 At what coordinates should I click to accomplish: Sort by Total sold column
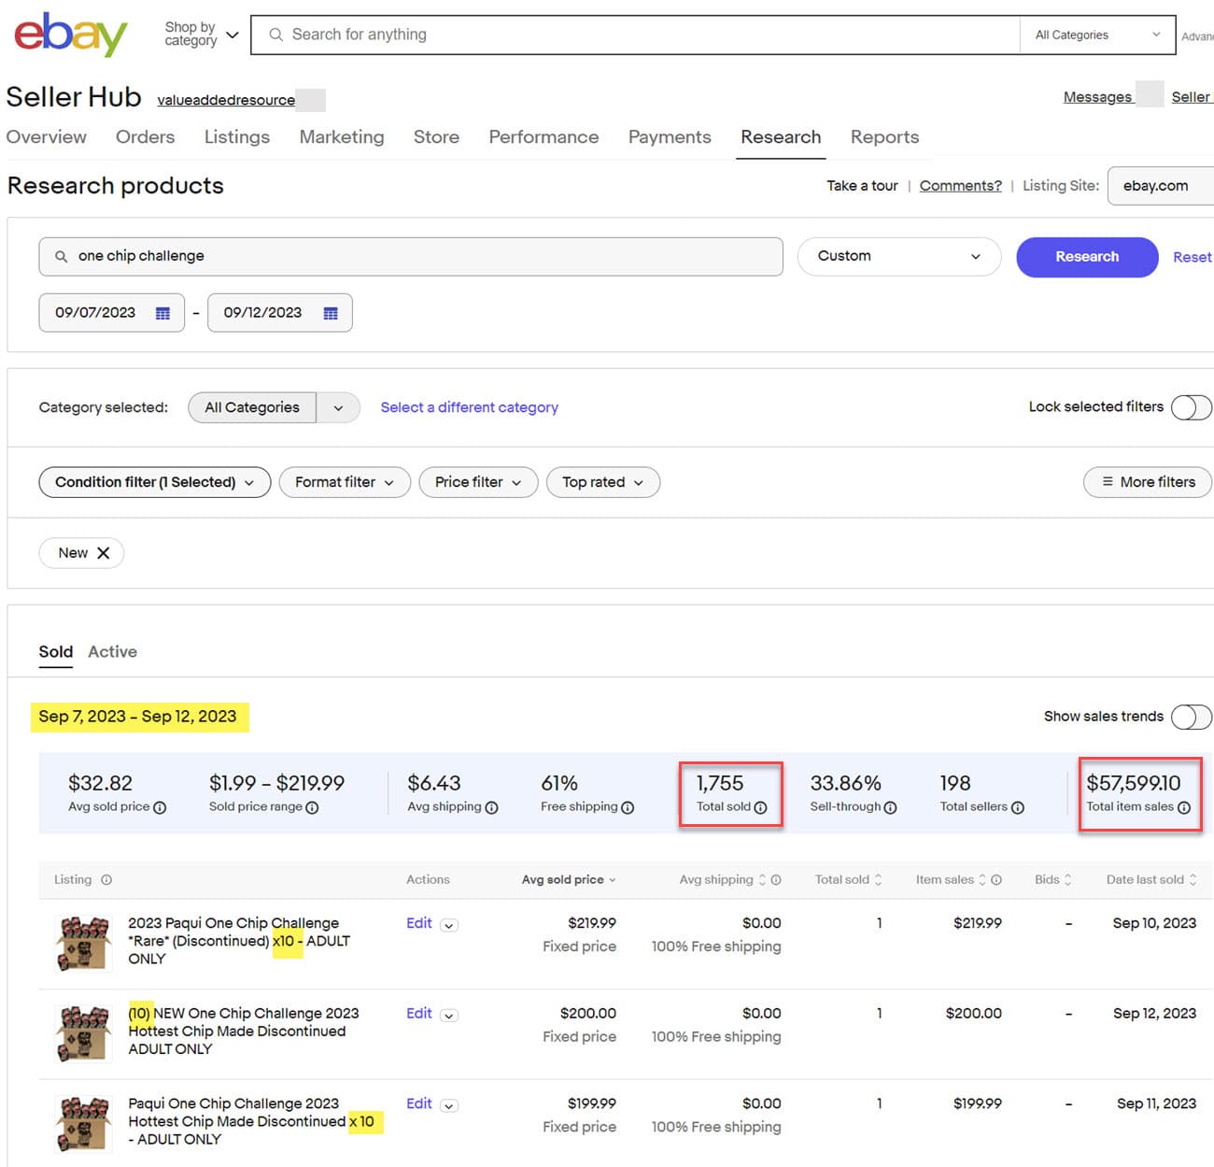click(x=848, y=879)
